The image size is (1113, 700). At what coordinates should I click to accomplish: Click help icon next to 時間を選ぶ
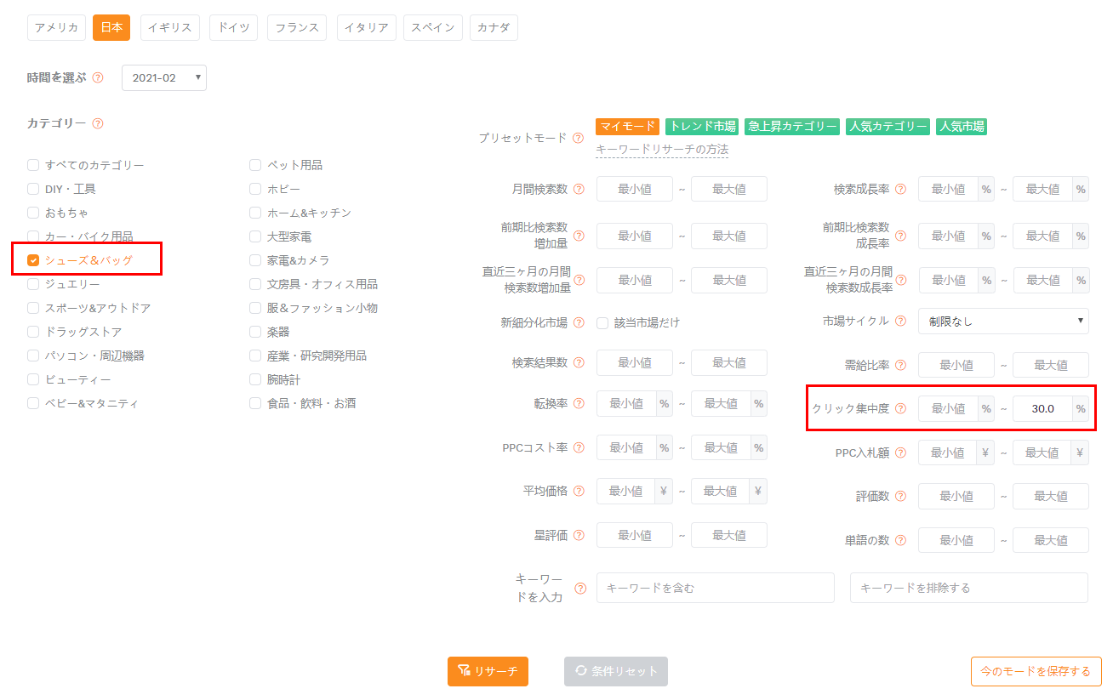pyautogui.click(x=98, y=77)
